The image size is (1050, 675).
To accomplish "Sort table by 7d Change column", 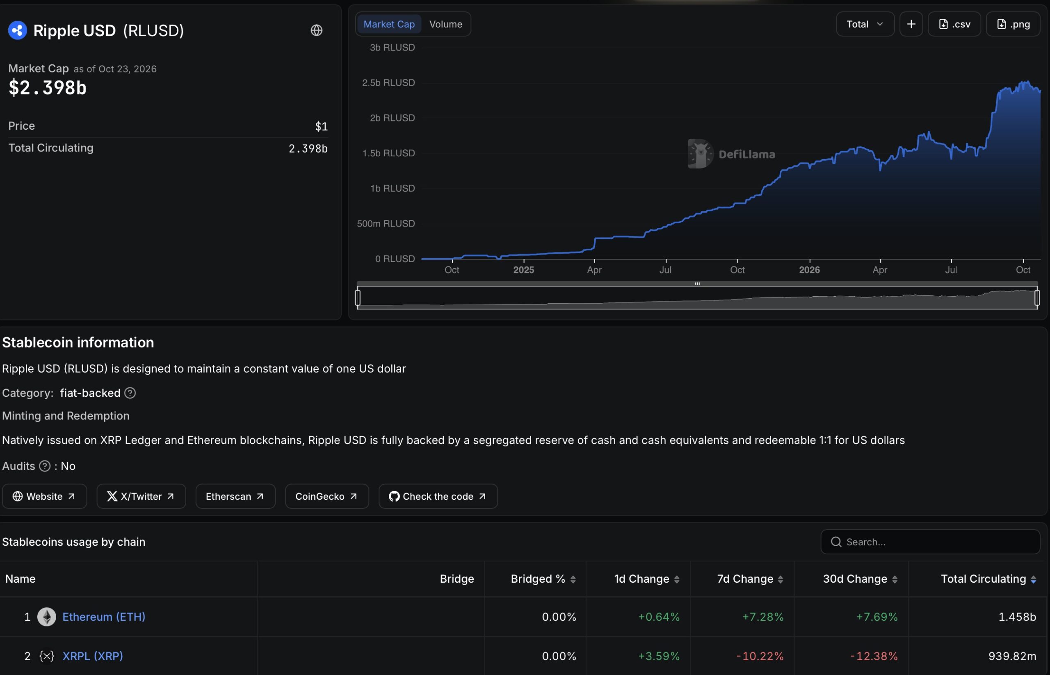I will [750, 579].
